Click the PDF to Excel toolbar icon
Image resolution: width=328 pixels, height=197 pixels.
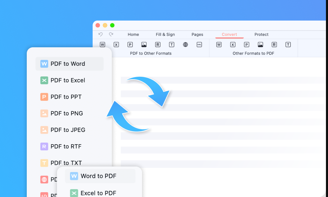coord(116,45)
